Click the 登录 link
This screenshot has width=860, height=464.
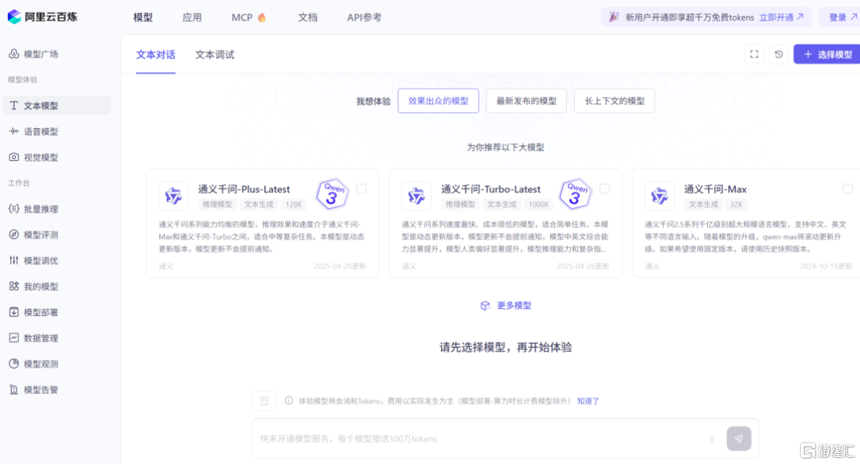tap(838, 17)
